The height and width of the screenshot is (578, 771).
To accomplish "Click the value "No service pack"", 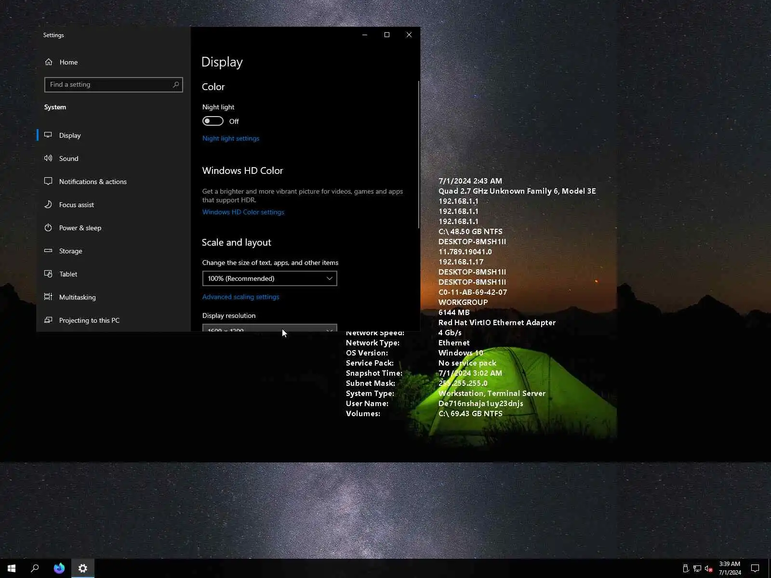I will point(467,363).
